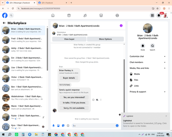Open the Chrome tab search dropdown arrow

point(3,3)
